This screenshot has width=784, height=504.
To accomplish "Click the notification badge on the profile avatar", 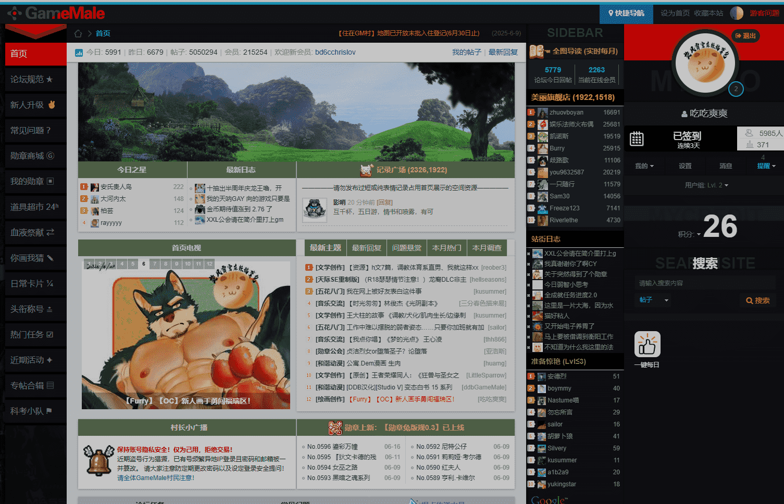I will coord(736,89).
